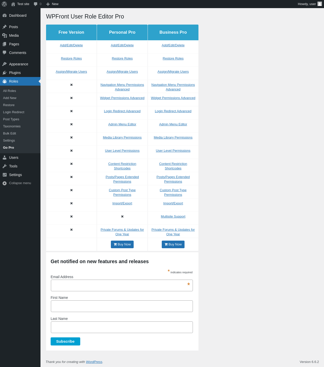The image size is (324, 367).
Task: Click the Dashboard gauge icon
Action: (5, 15)
